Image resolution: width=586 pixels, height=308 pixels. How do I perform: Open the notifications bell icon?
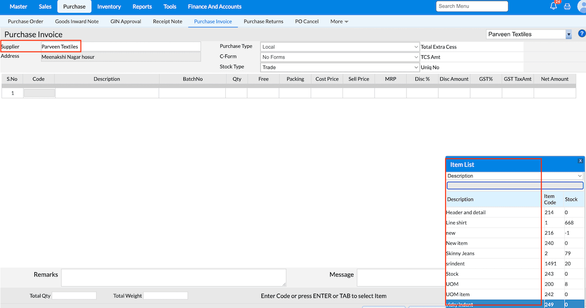[x=554, y=6]
